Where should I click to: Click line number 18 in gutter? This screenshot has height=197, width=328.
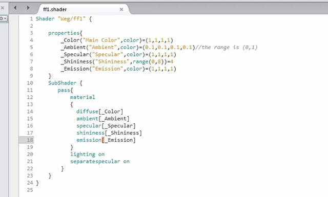point(30,140)
